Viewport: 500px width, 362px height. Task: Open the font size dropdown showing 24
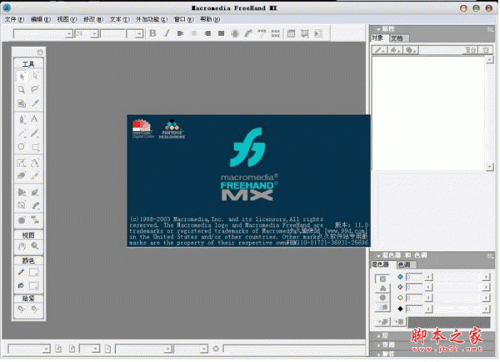pos(94,34)
